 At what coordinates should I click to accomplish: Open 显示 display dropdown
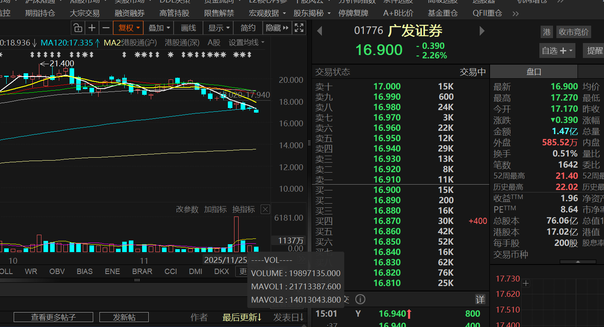coord(218,28)
